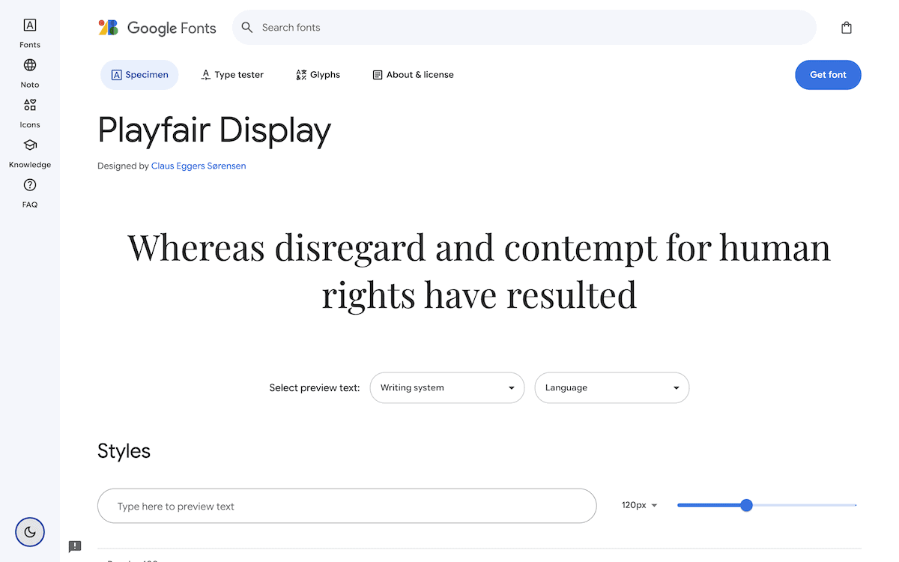Open the FAQ from the sidebar
Image resolution: width=899 pixels, height=562 pixels.
click(29, 192)
